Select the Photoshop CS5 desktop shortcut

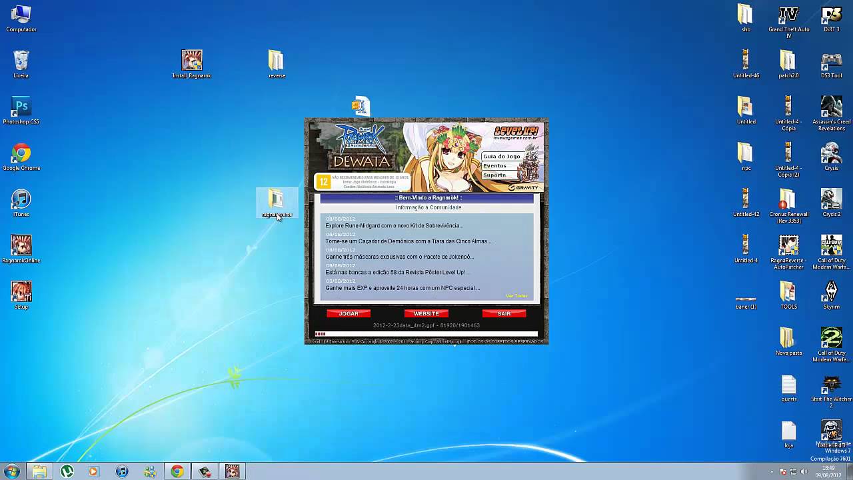pyautogui.click(x=21, y=111)
